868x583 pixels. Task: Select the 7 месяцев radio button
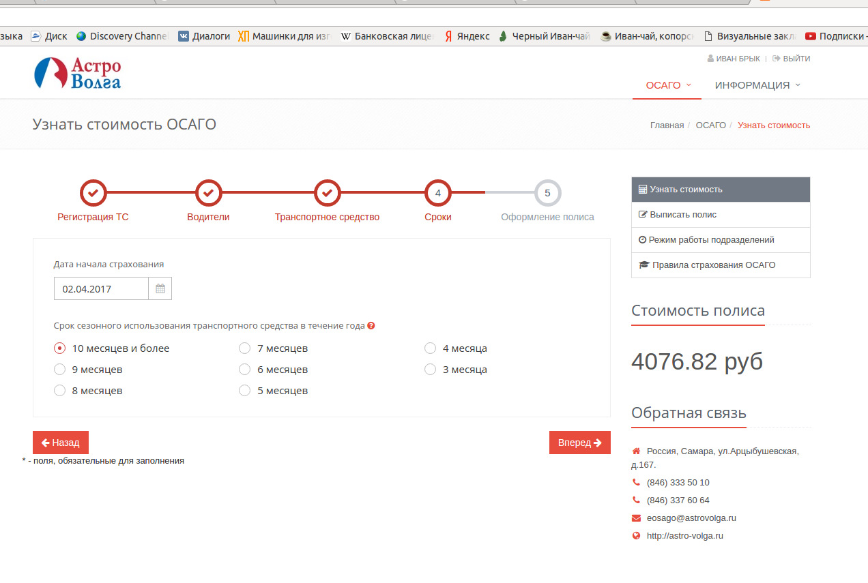(245, 348)
